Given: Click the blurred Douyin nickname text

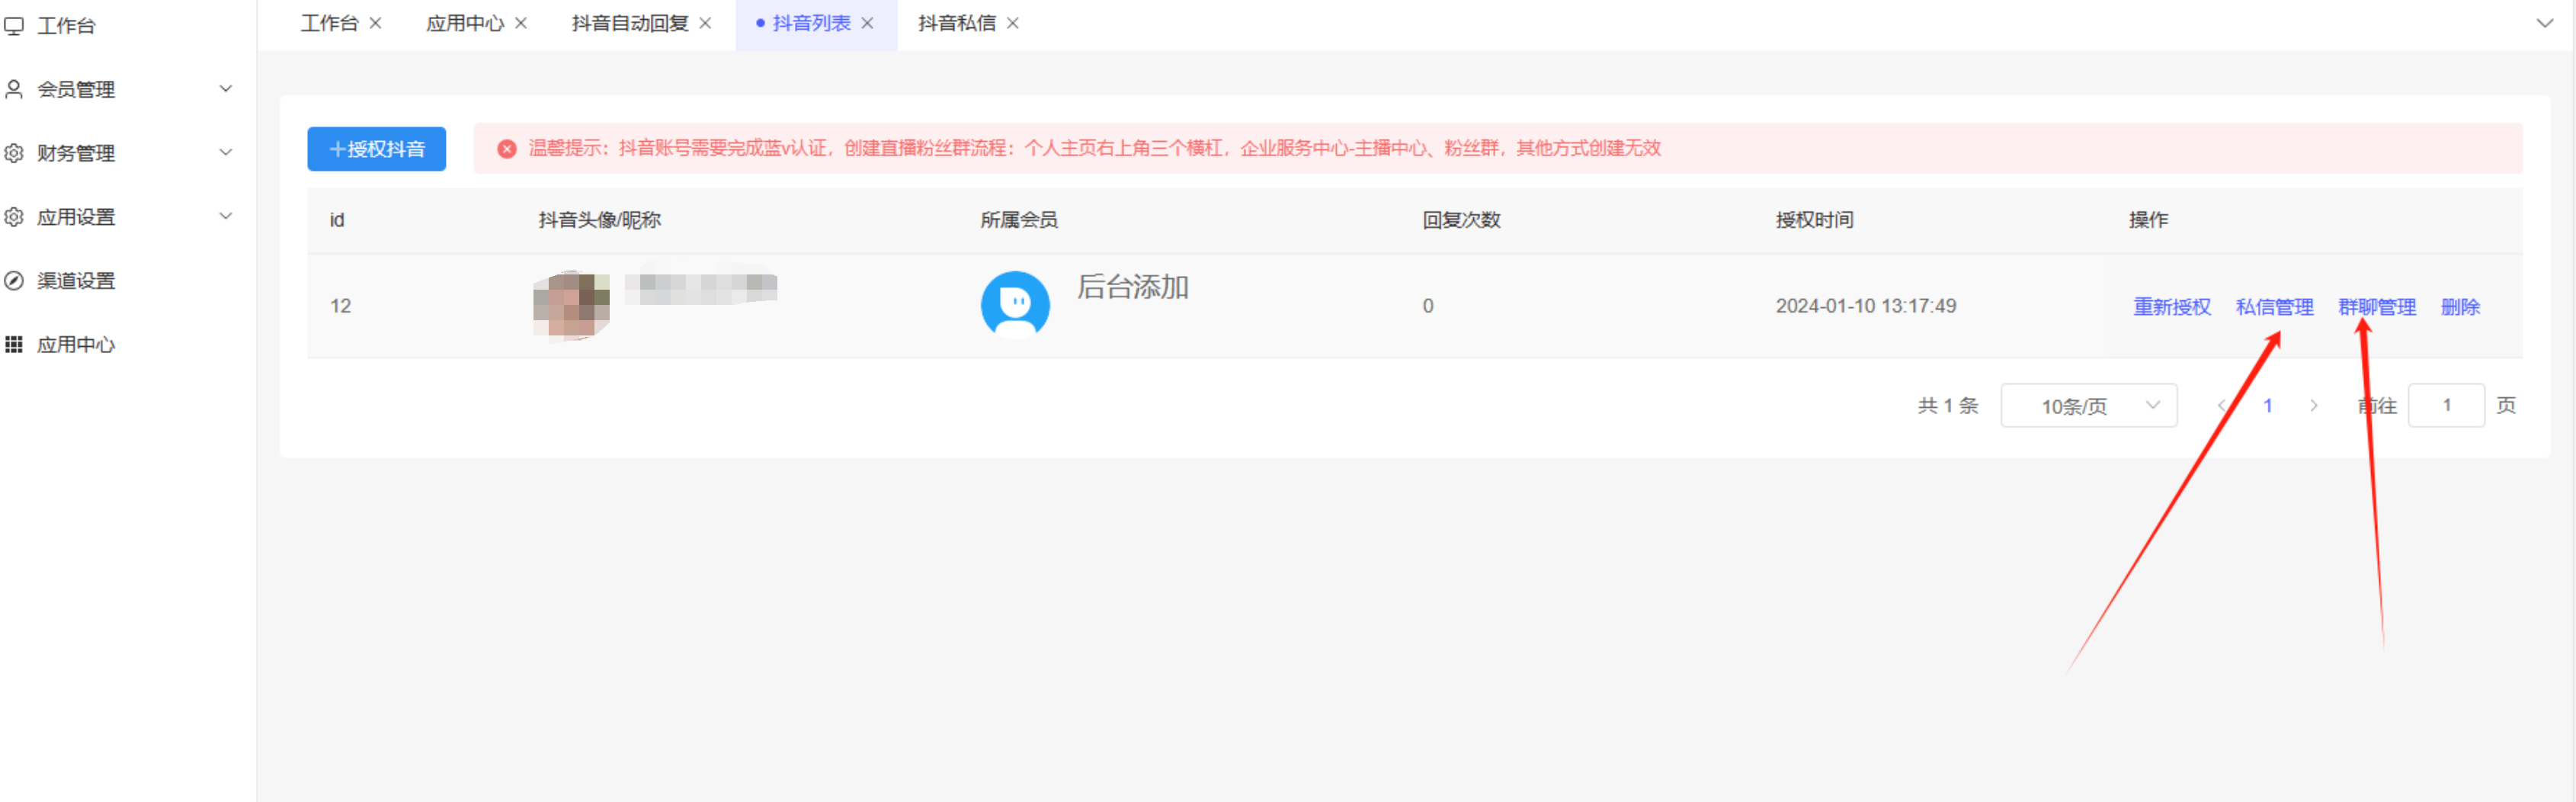Looking at the screenshot, I should (701, 288).
